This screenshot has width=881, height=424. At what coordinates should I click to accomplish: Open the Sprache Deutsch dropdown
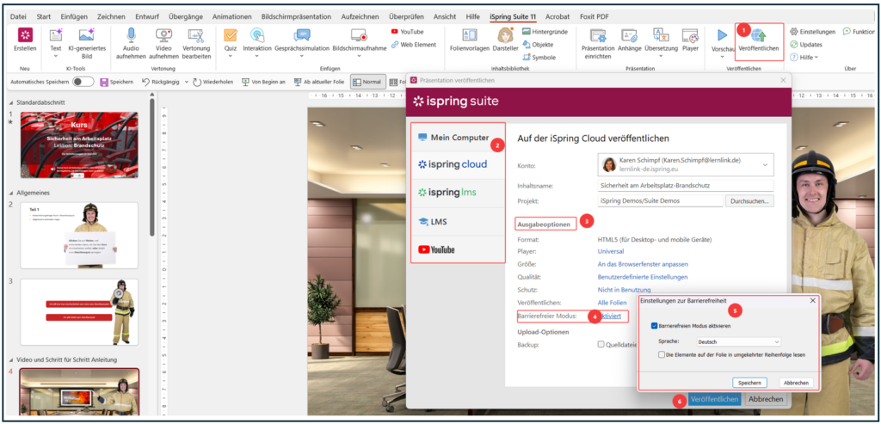click(738, 341)
